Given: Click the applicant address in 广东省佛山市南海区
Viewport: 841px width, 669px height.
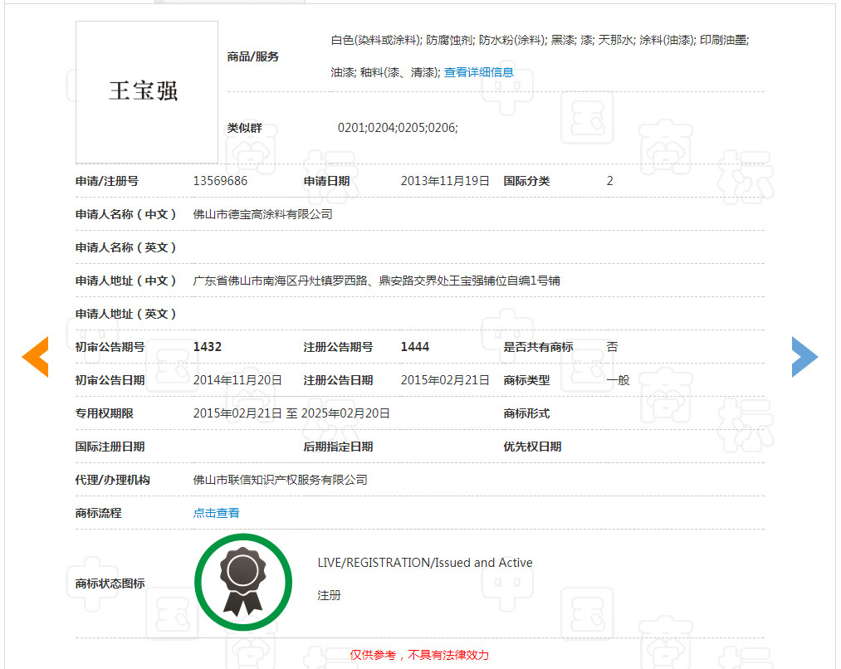Looking at the screenshot, I should pyautogui.click(x=374, y=281).
